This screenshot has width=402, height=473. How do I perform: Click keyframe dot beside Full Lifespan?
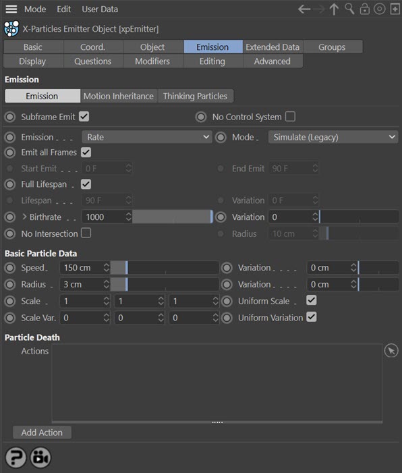pos(10,184)
